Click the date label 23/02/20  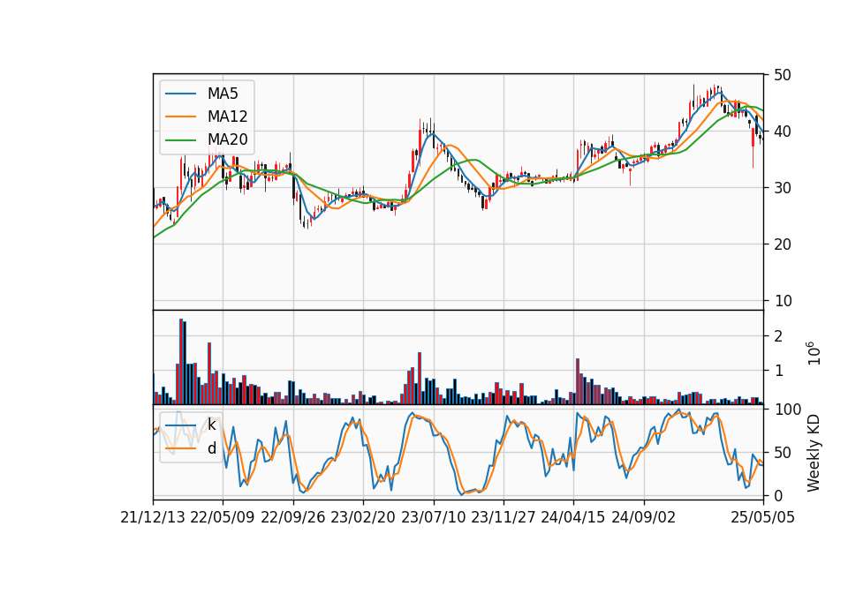(363, 517)
